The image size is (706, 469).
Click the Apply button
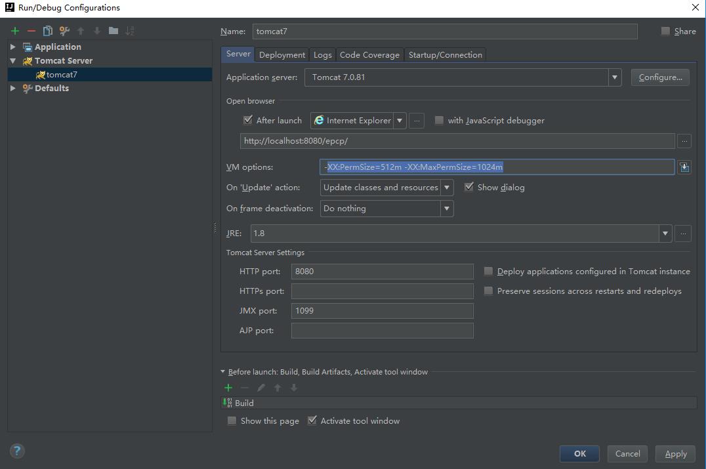click(x=676, y=453)
